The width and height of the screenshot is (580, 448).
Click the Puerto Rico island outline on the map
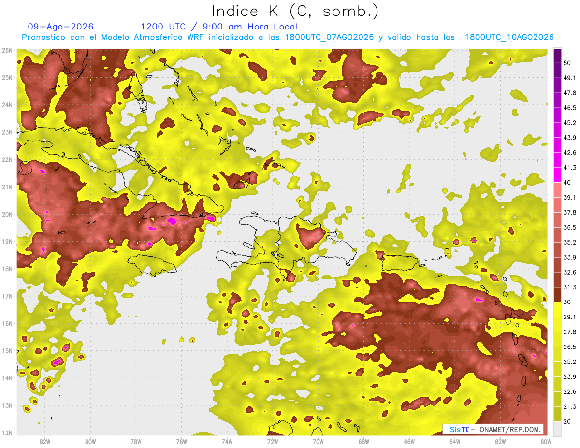click(399, 263)
